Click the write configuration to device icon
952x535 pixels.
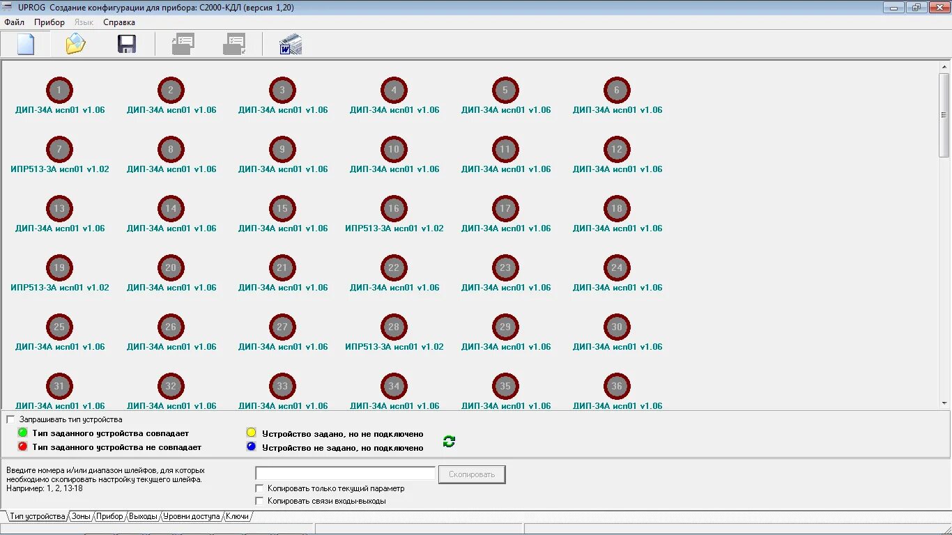tap(234, 44)
